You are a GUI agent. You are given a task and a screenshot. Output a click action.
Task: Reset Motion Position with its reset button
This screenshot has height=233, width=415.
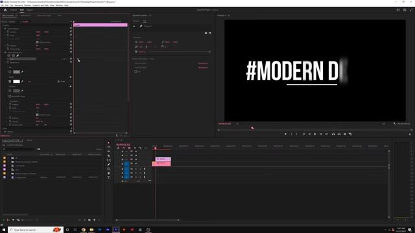[x=71, y=32]
